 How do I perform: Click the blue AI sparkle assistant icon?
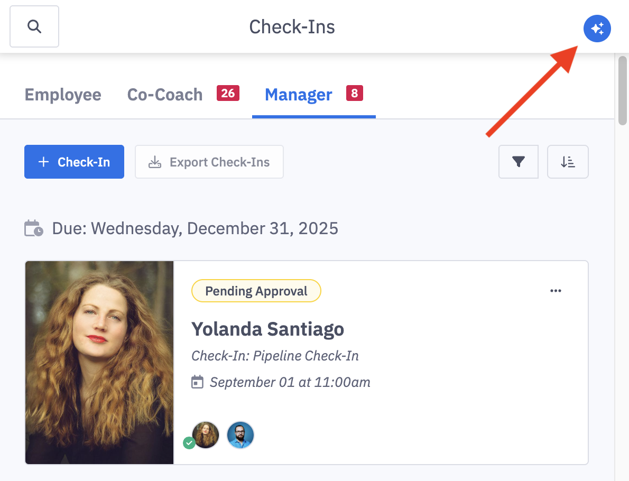tap(597, 28)
